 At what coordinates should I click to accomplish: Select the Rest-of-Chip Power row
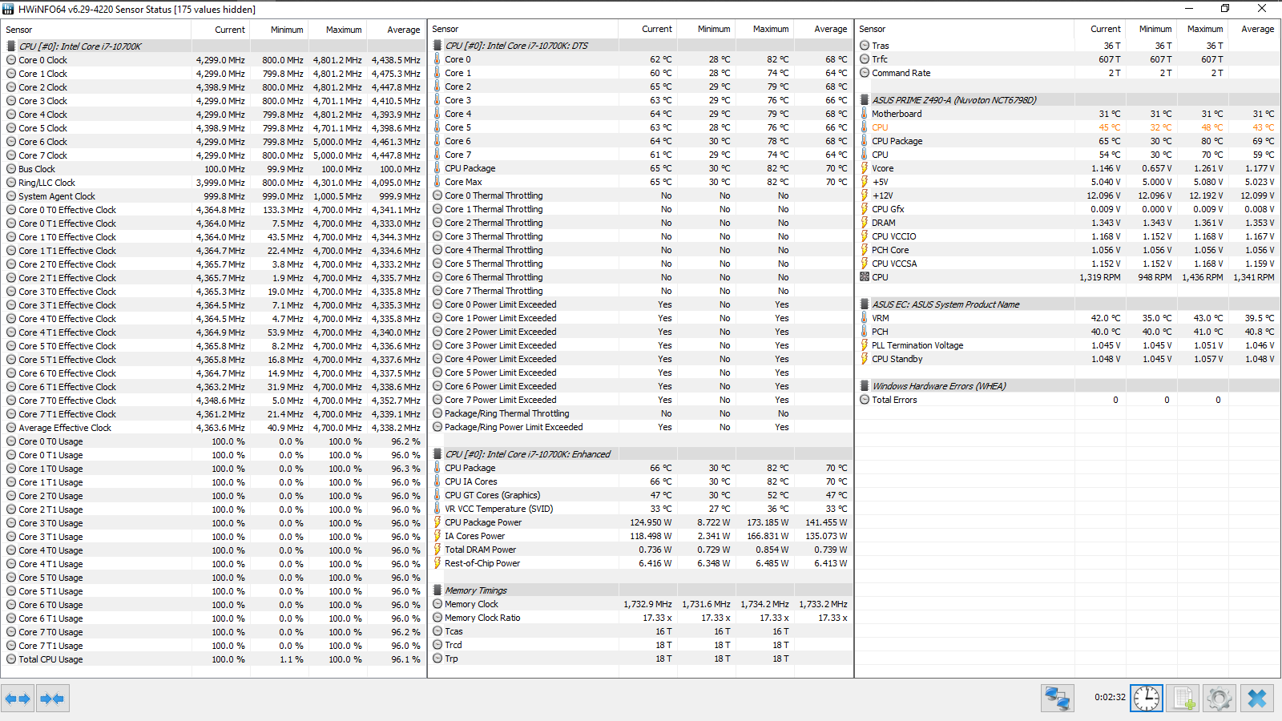(x=640, y=563)
